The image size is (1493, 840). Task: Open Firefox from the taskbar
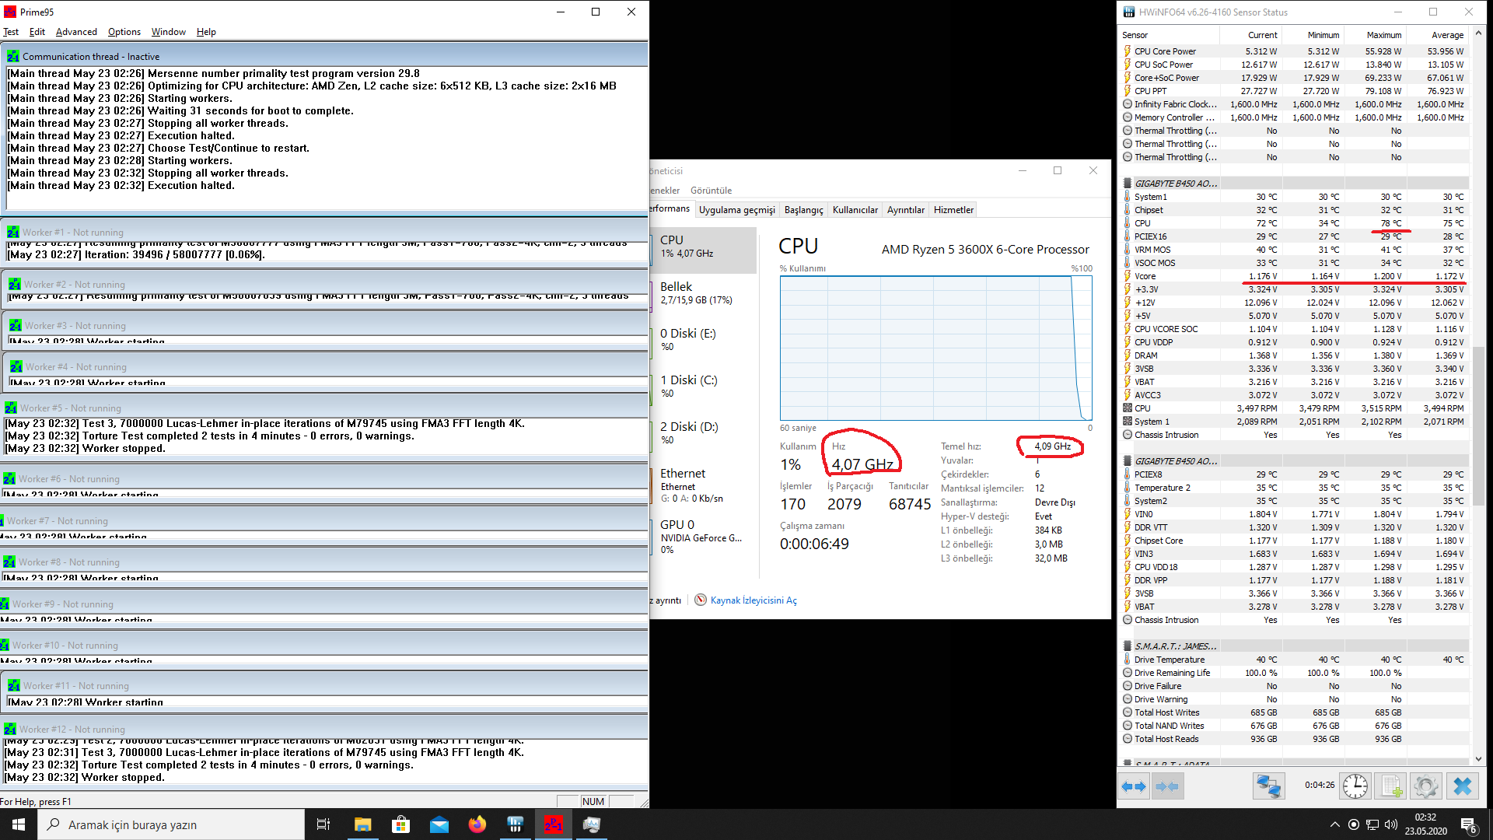pos(477,824)
